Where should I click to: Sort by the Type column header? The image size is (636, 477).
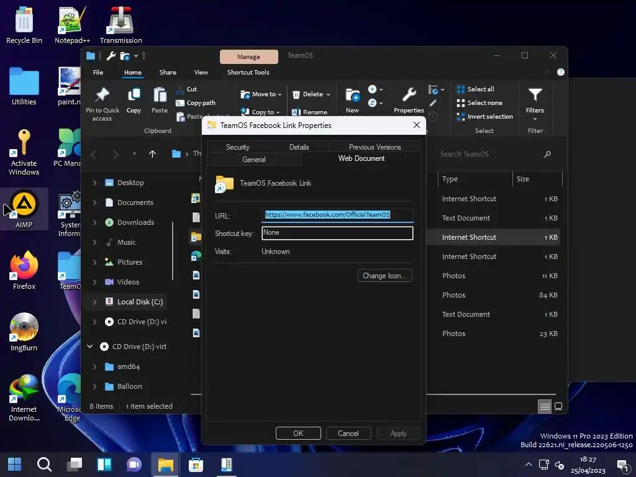tap(475, 179)
